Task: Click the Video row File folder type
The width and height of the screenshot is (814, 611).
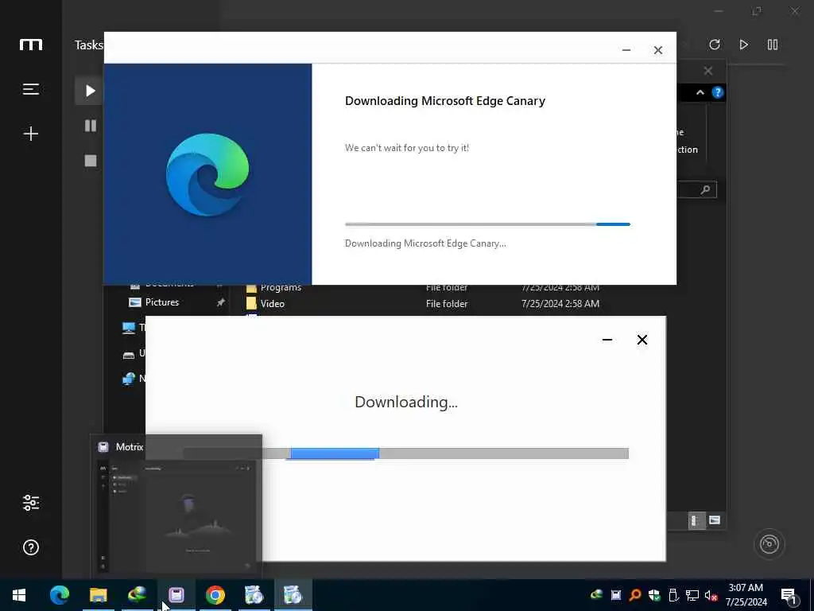Action: [x=447, y=303]
